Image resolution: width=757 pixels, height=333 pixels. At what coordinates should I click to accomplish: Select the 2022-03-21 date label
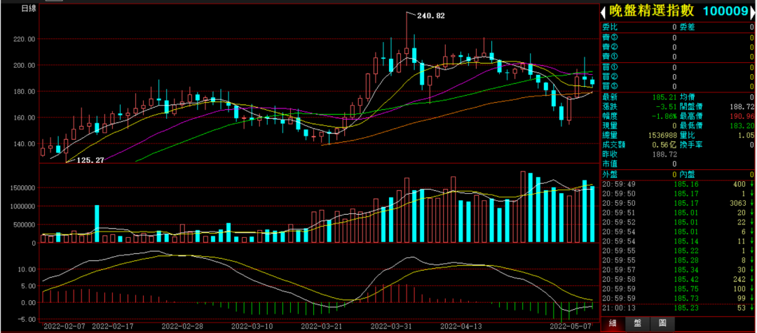tap(320, 326)
